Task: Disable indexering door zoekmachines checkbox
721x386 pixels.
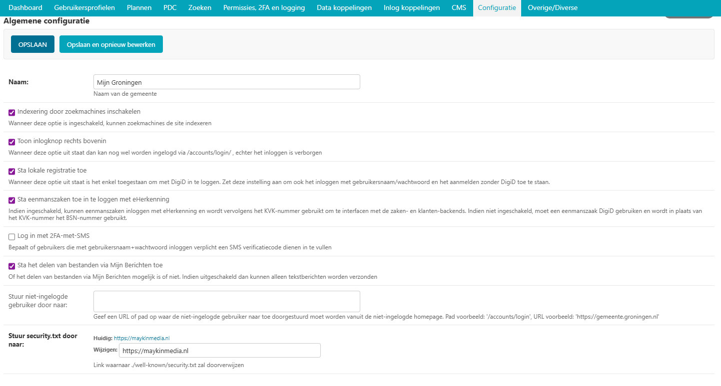Action: tap(12, 113)
